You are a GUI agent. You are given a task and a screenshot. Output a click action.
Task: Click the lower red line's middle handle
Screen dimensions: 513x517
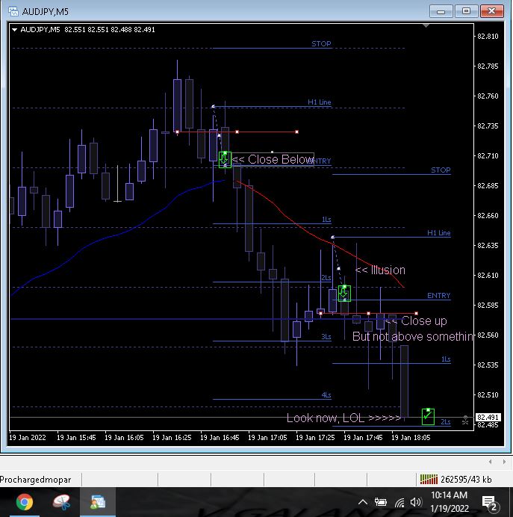tap(368, 313)
